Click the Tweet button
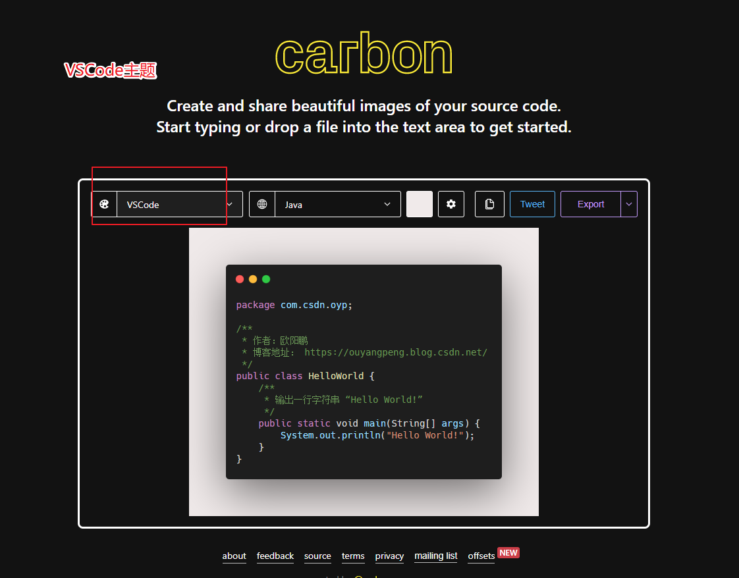The width and height of the screenshot is (739, 578). click(x=532, y=204)
